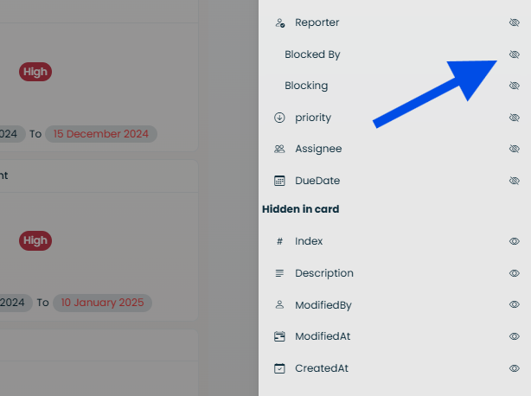Image resolution: width=531 pixels, height=396 pixels.
Task: Click the 10 January 2025 date chip
Action: (102, 303)
